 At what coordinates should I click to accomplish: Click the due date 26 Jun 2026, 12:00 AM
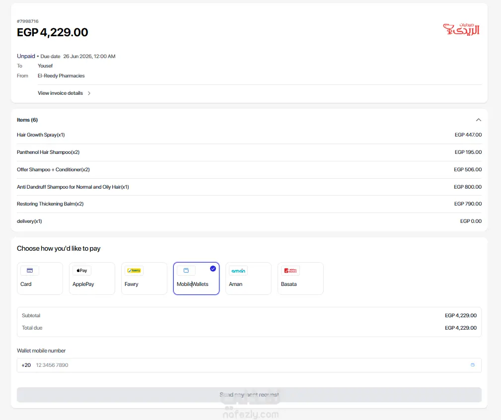pos(89,56)
